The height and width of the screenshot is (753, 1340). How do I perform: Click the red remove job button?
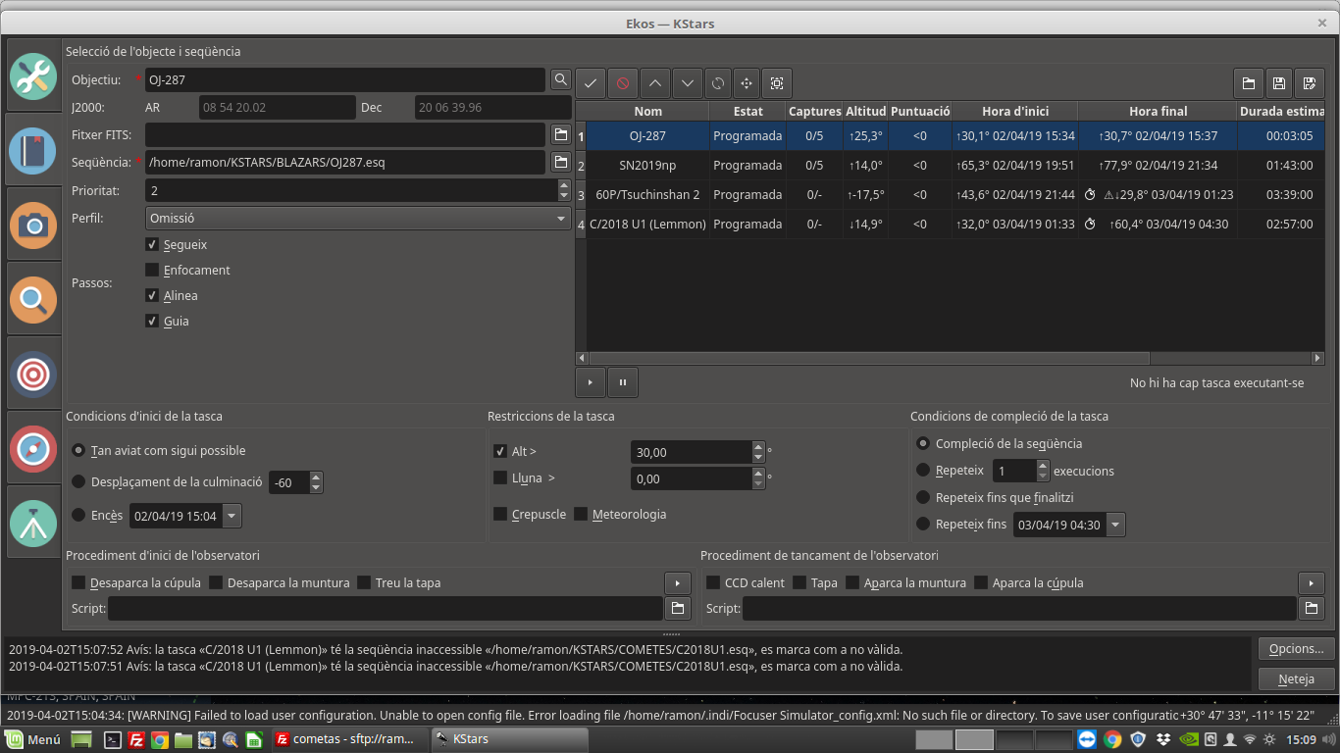623,83
